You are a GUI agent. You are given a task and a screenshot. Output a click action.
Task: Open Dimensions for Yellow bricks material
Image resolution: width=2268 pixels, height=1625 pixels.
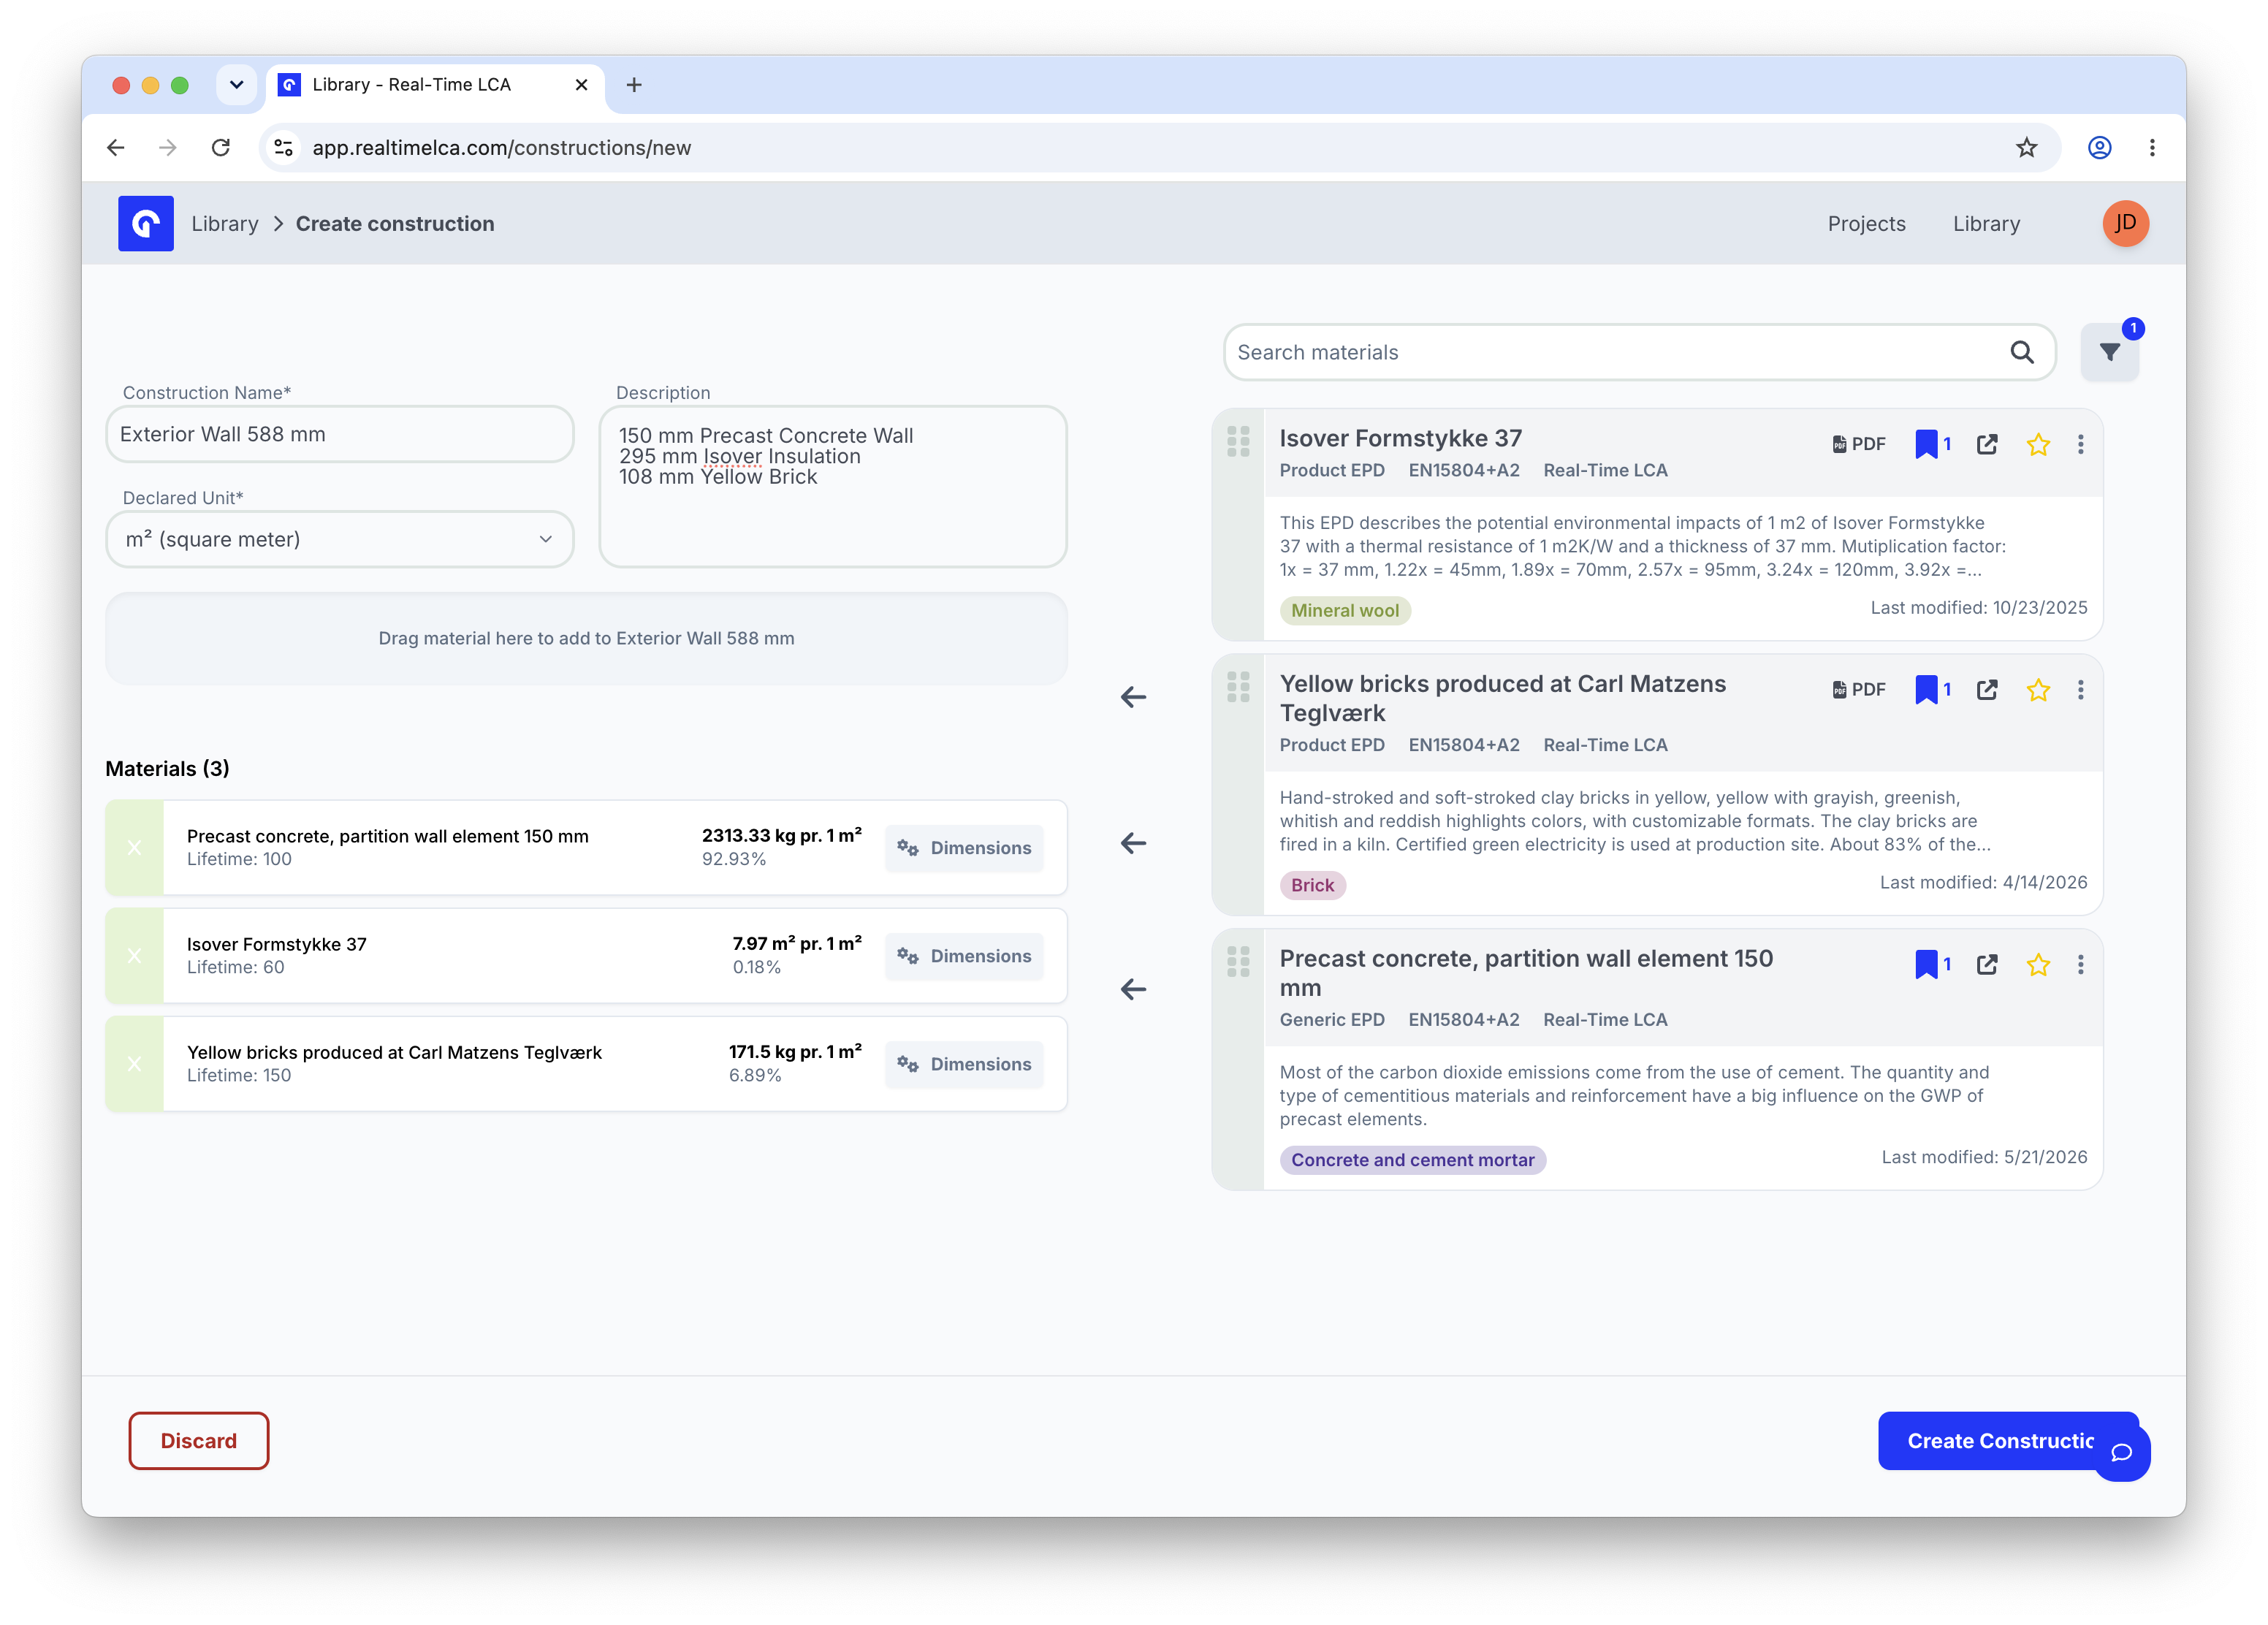[x=964, y=1063]
